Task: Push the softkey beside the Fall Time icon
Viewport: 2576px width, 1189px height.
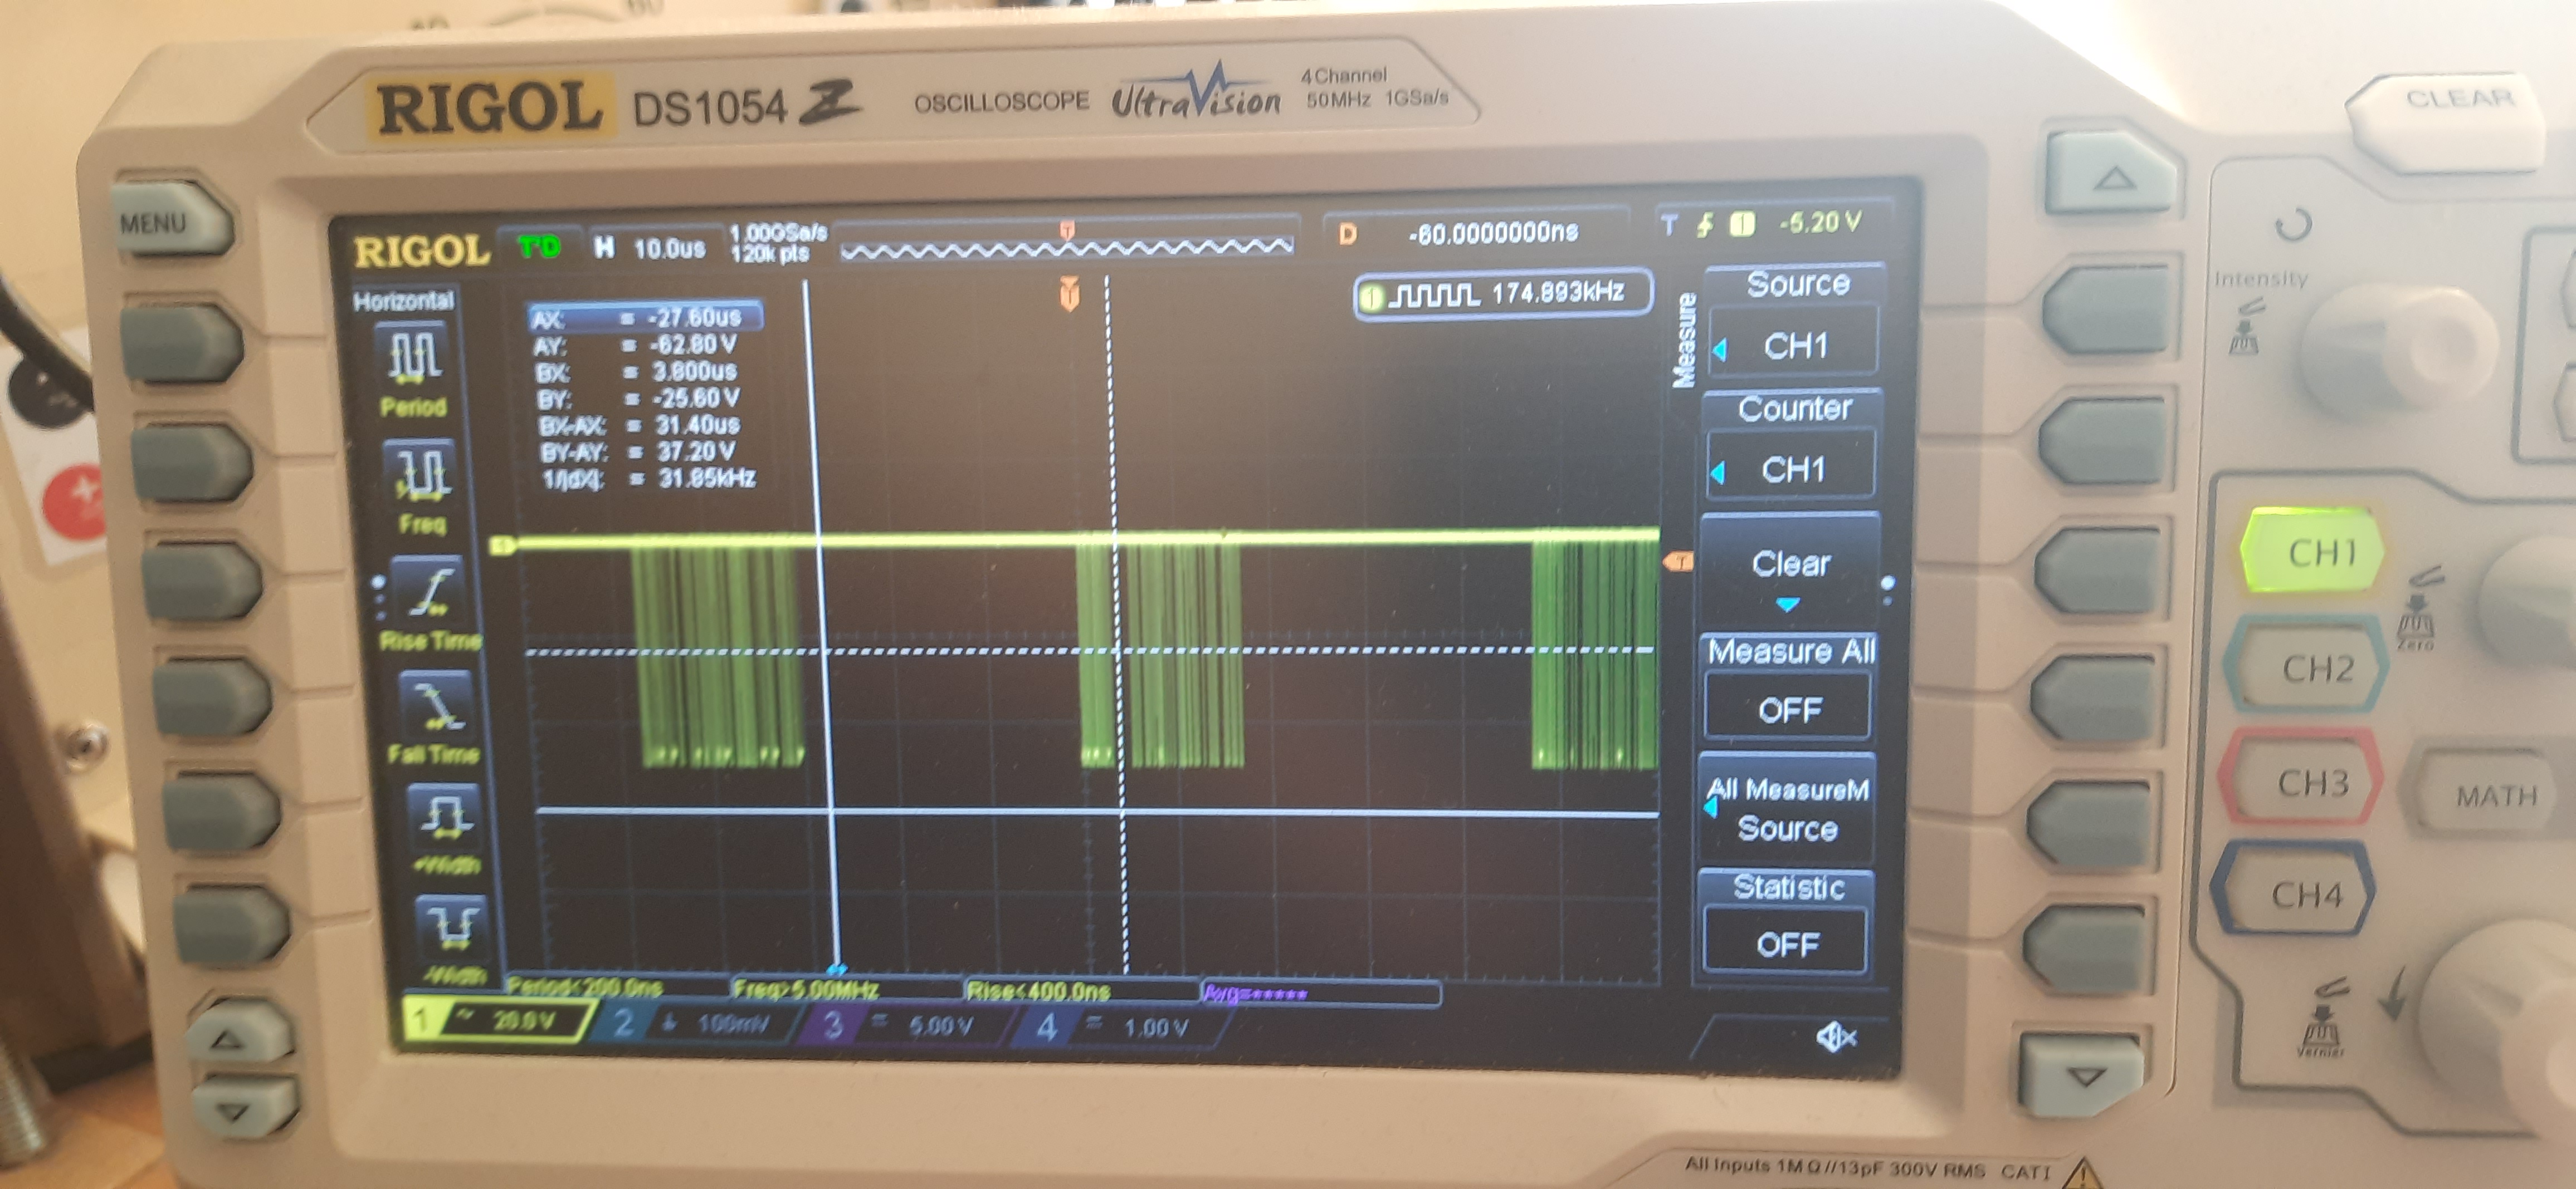Action: [x=211, y=697]
